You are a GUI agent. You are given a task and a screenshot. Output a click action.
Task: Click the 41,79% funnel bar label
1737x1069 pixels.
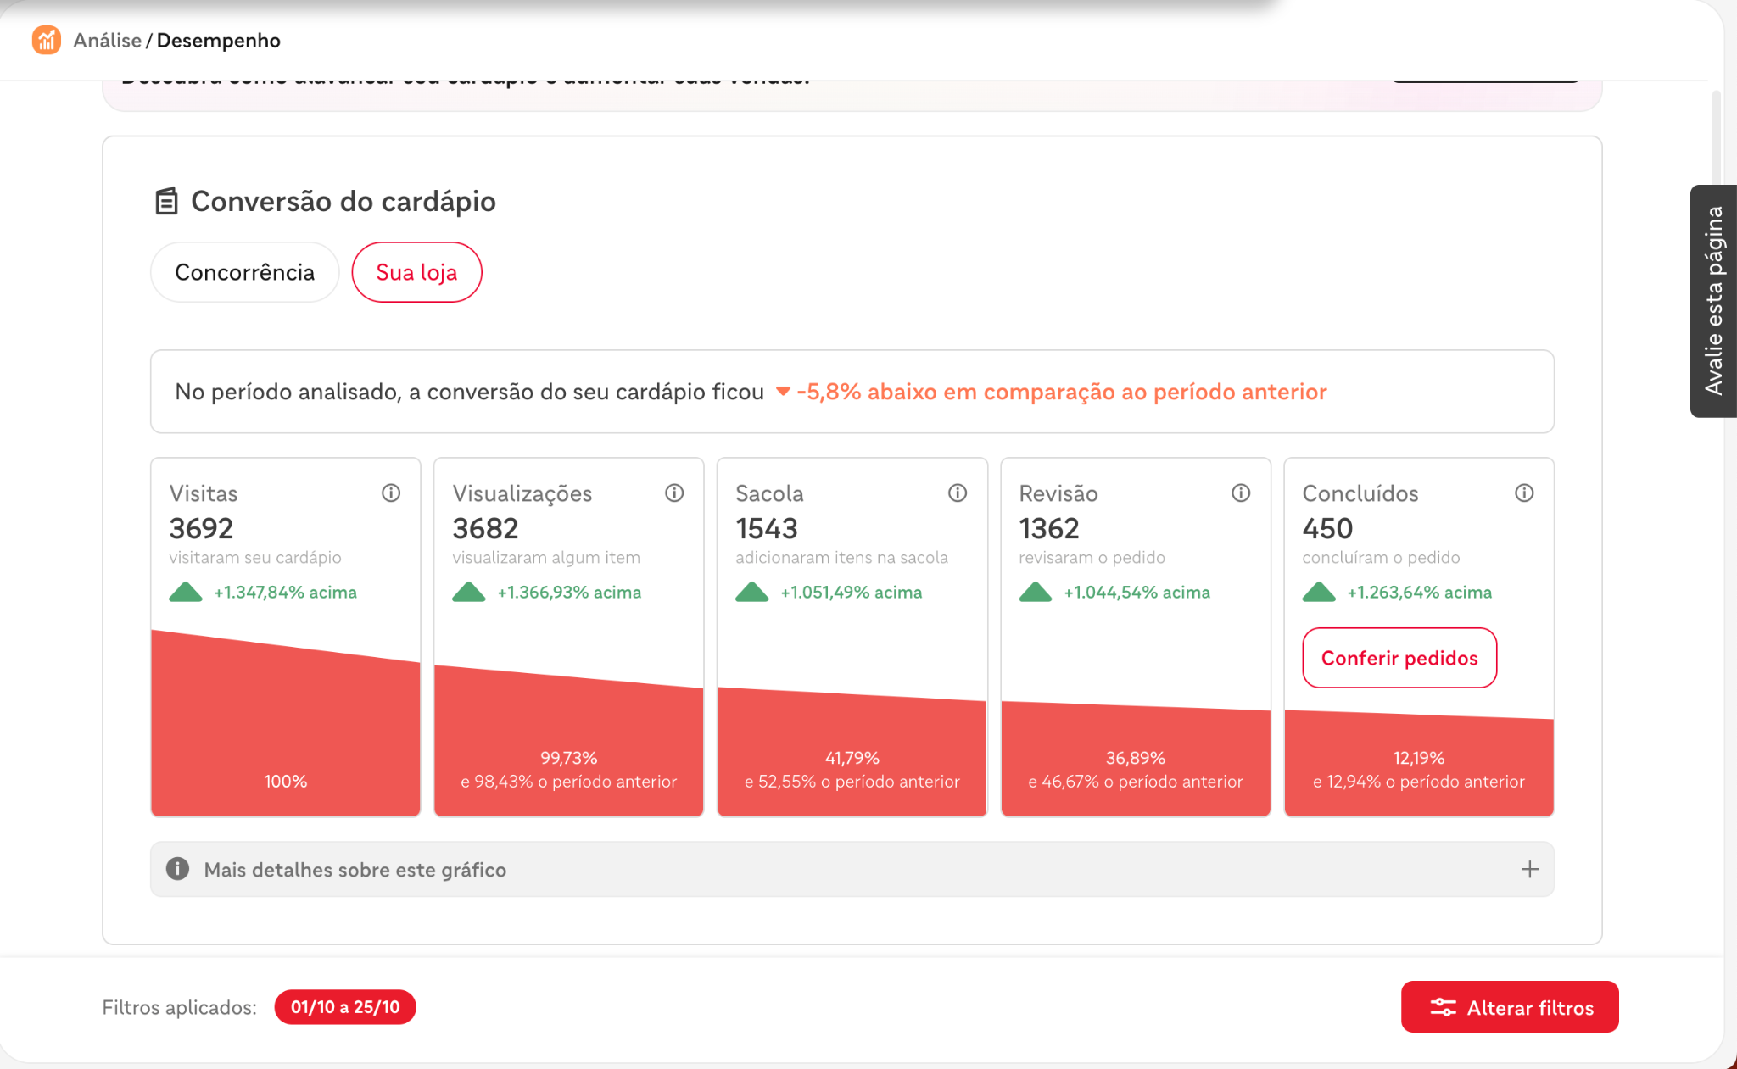[852, 758]
